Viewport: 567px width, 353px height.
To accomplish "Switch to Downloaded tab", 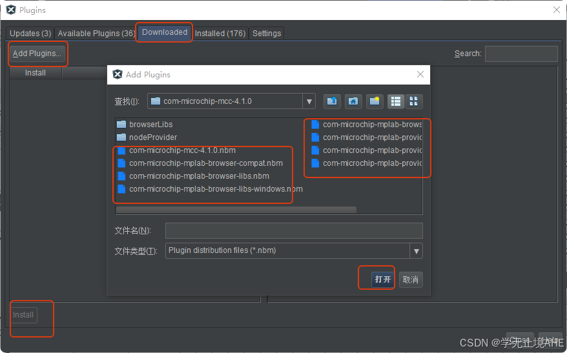I will point(165,32).
